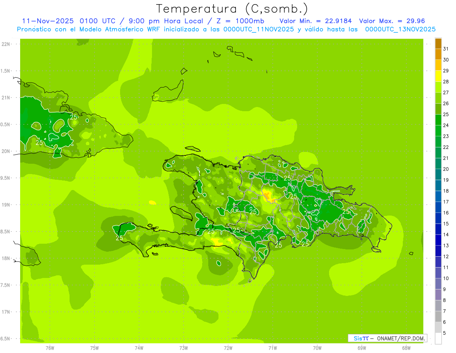Pick the dark blue colorbar swatch between 13 and 14

[x=438, y=240]
